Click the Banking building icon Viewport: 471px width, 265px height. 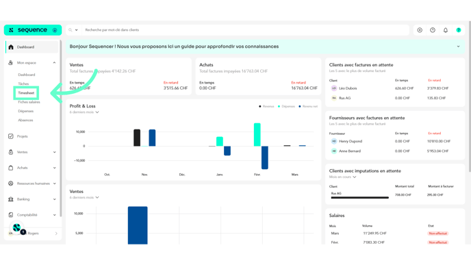tap(11, 199)
